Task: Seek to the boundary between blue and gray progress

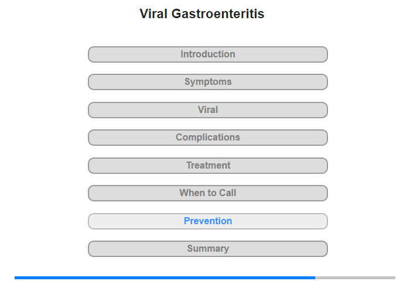Action: [x=315, y=277]
